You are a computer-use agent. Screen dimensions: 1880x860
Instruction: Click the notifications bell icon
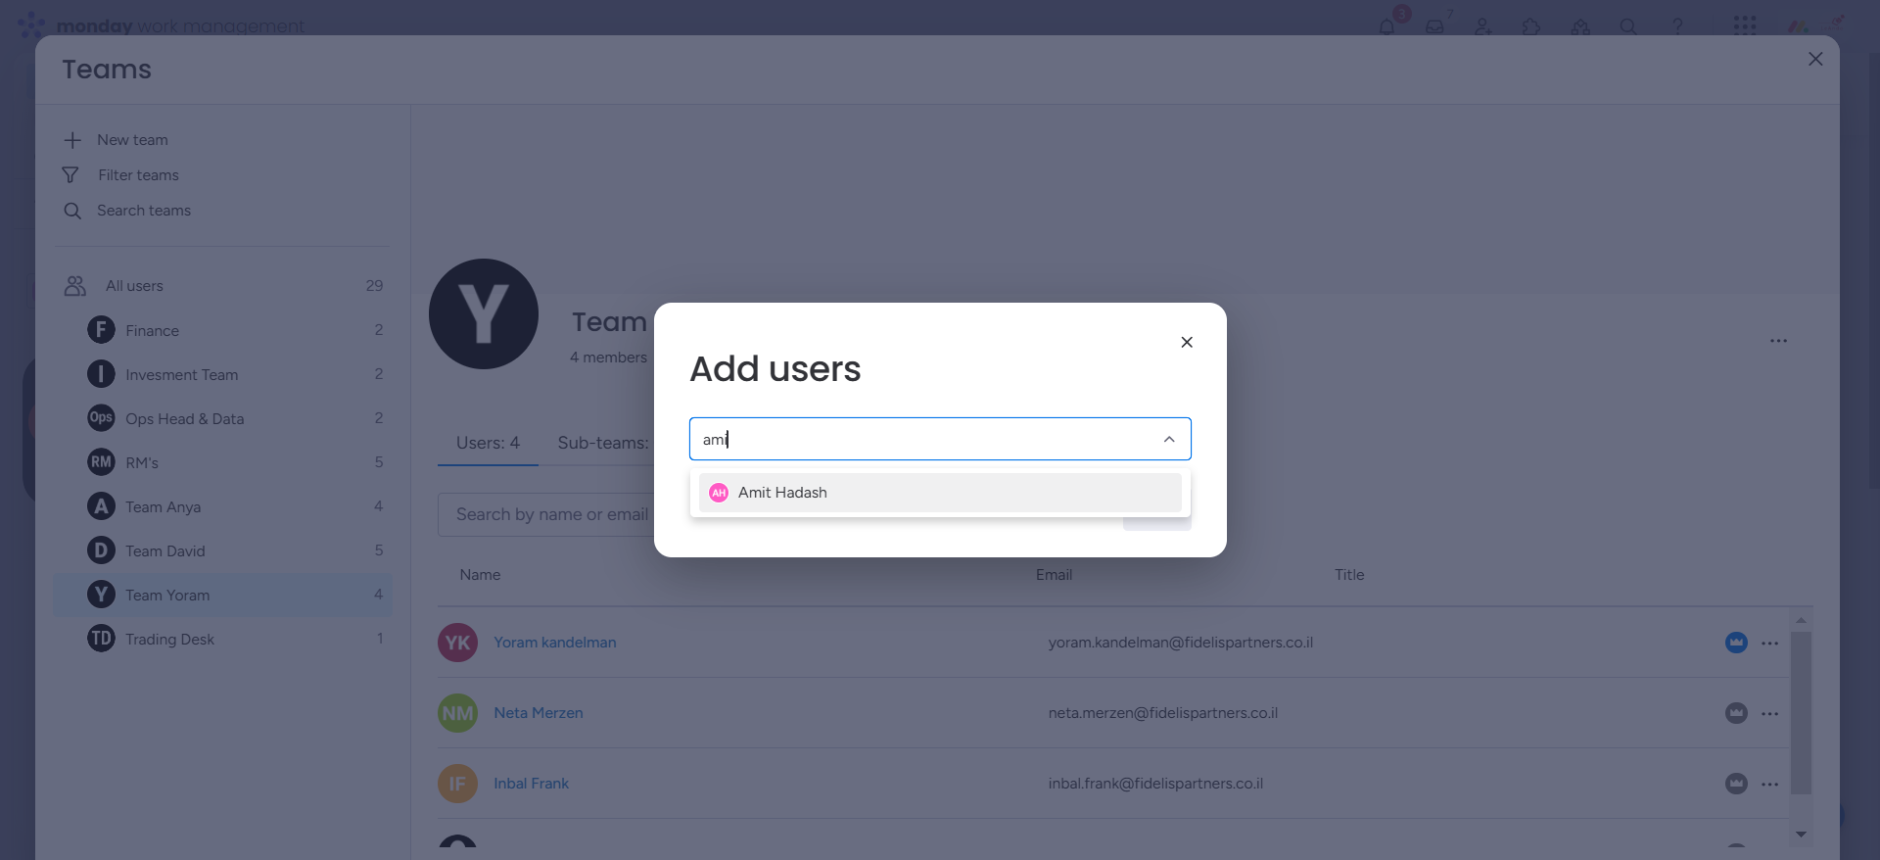(x=1386, y=26)
